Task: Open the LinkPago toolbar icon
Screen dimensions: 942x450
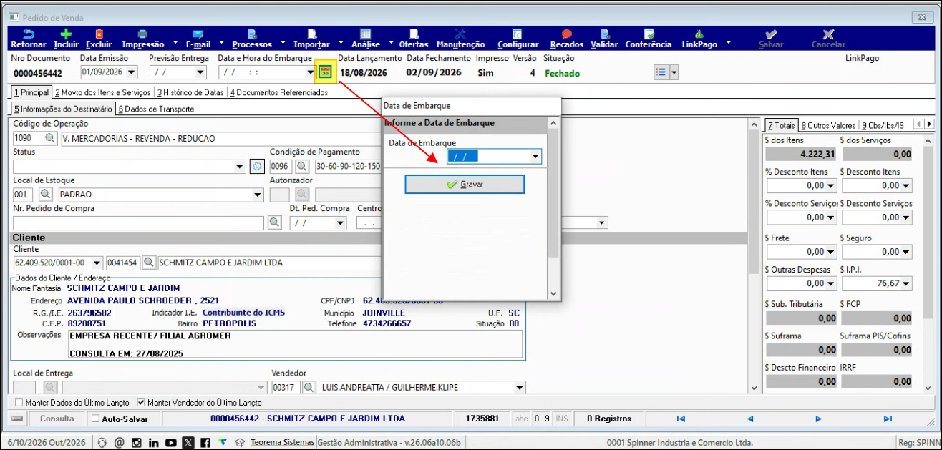Action: click(699, 34)
